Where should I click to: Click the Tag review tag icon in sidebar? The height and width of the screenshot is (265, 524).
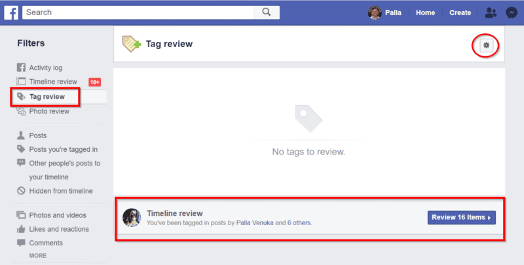21,96
